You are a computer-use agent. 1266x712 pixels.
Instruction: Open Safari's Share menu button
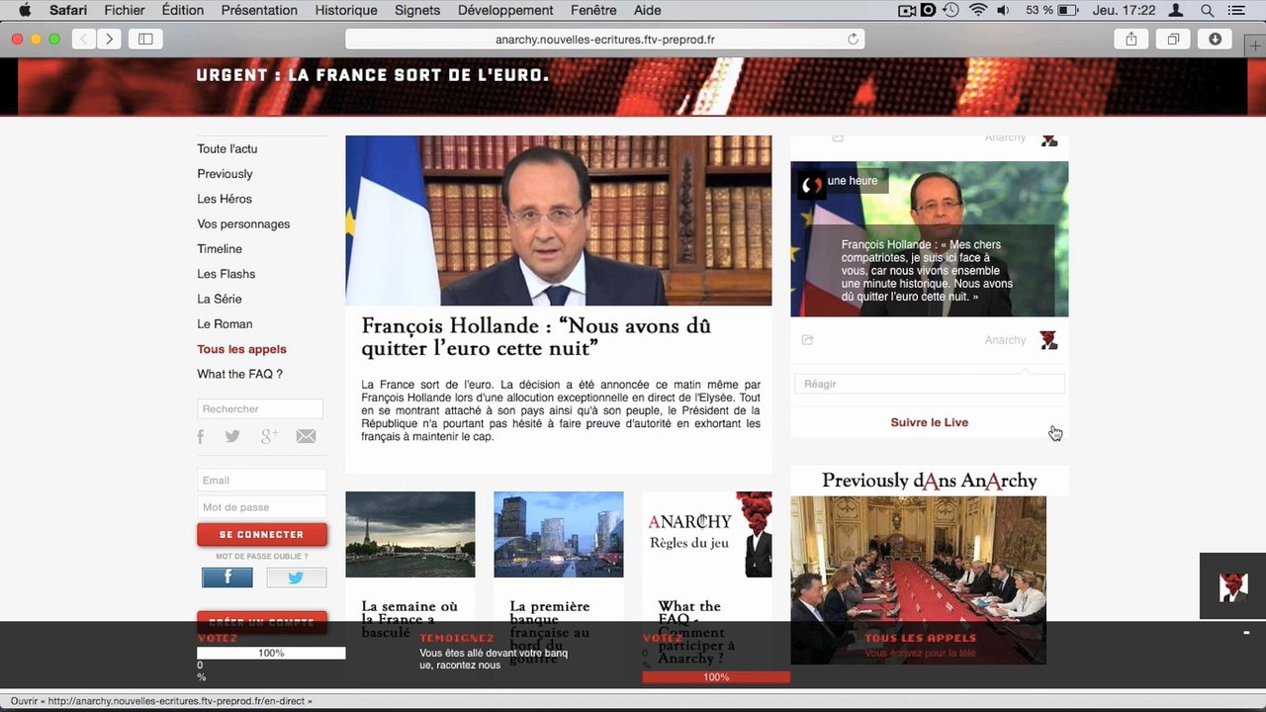pos(1130,40)
